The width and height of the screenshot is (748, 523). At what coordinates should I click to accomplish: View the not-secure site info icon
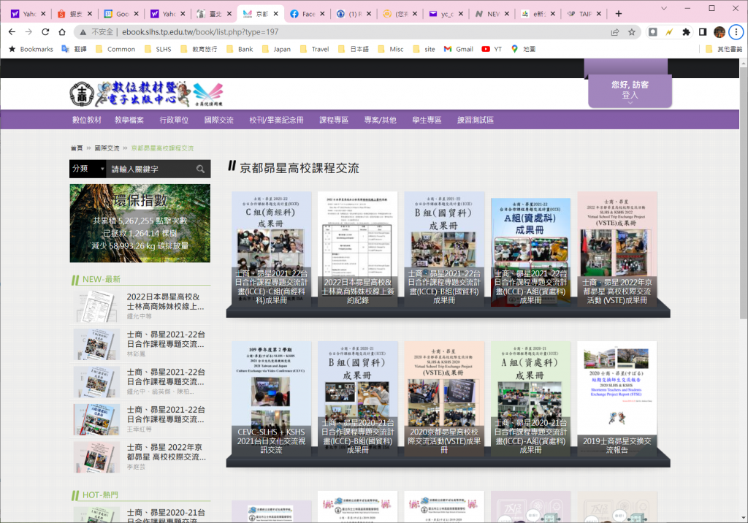[83, 32]
